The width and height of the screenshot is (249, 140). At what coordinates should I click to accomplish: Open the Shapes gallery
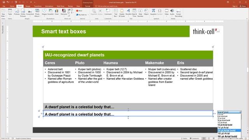pyautogui.click(x=44, y=12)
